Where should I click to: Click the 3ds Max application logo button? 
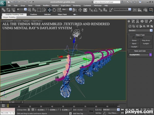[x=3, y=3]
